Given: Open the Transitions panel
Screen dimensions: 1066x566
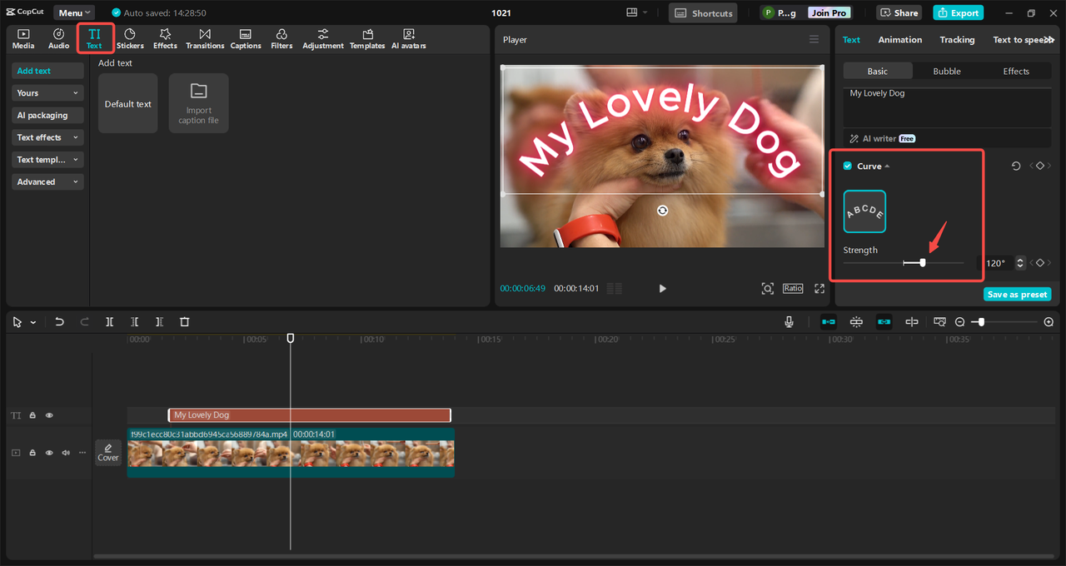Looking at the screenshot, I should [205, 38].
